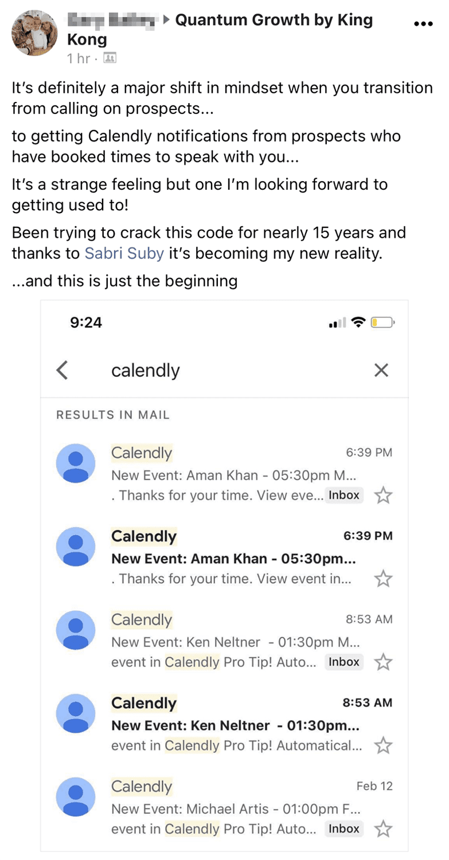
Task: Click the group audience icon beside 1 hr
Action: click(110, 58)
